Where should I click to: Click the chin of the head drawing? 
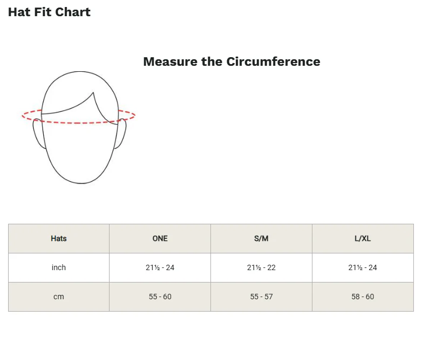pyautogui.click(x=81, y=180)
